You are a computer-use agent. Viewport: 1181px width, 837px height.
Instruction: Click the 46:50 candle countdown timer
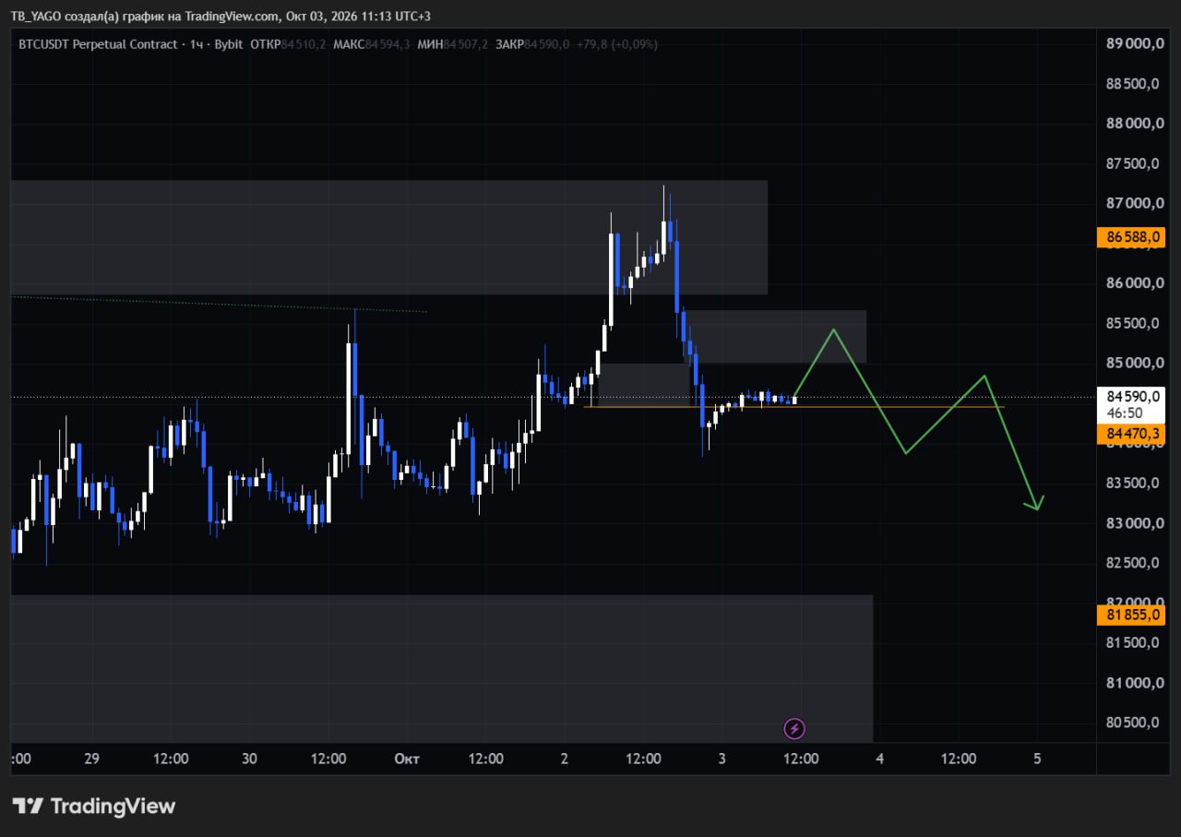[x=1126, y=413]
